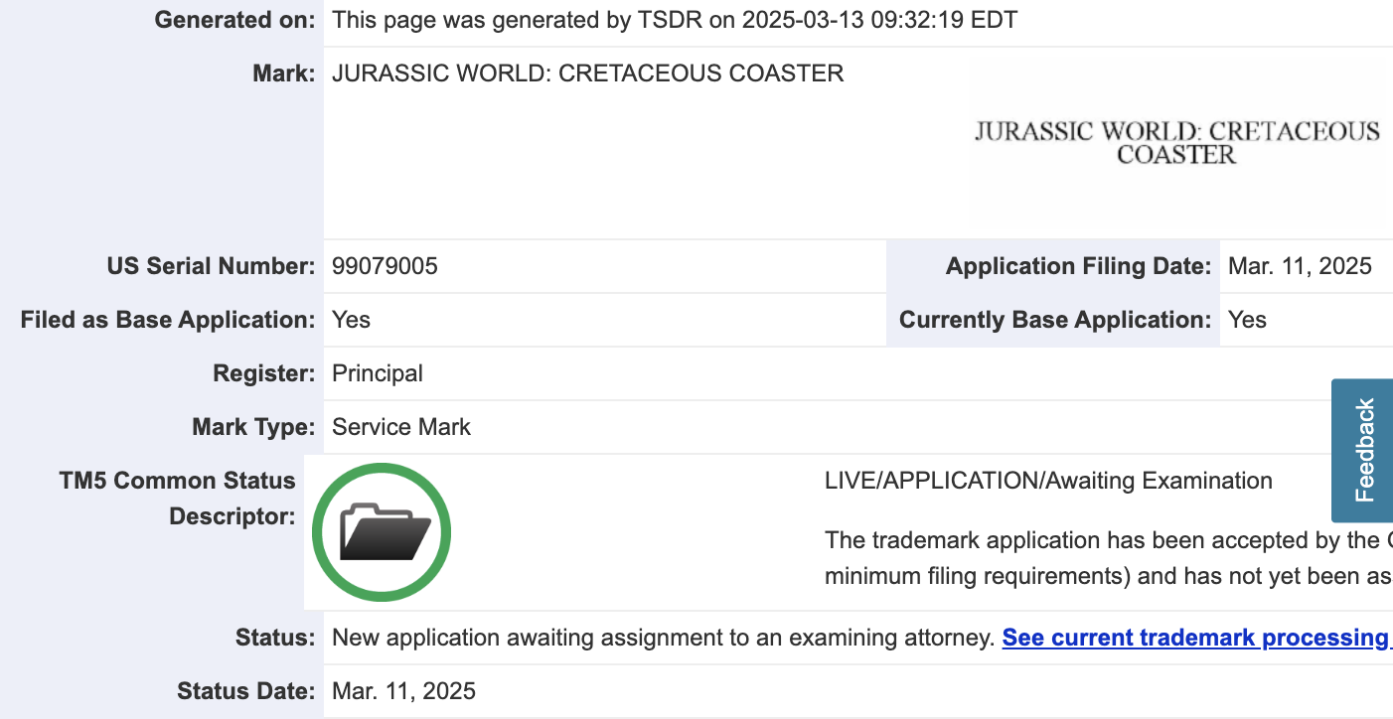
Task: Click the LIVE/APPLICATION/Awaiting Examination text
Action: point(1048,481)
